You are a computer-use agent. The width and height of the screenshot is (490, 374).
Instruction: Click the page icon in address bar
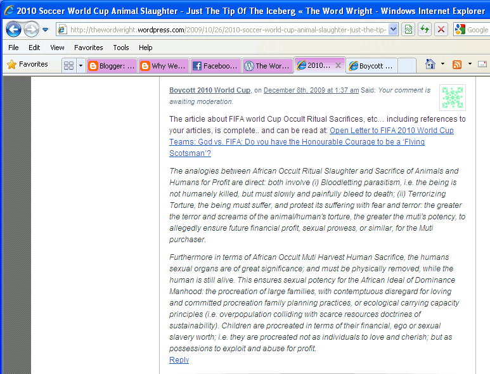coord(63,30)
